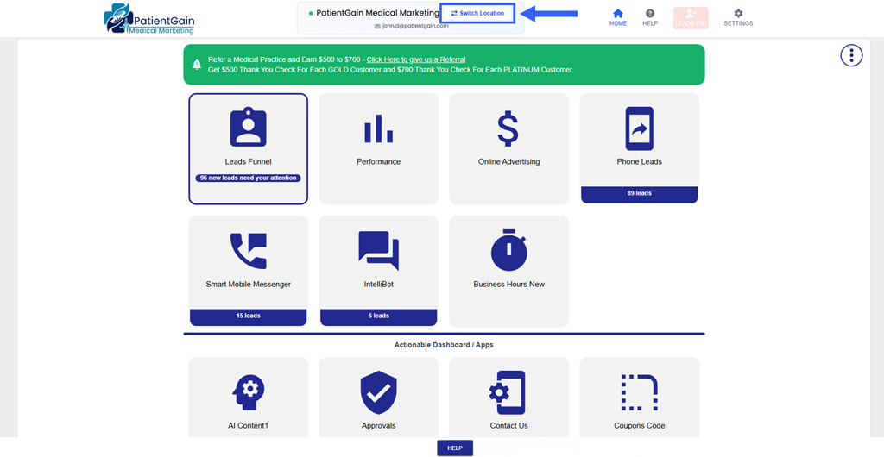Click the 'Actionable Dashboard / Apps' heading

444,344
